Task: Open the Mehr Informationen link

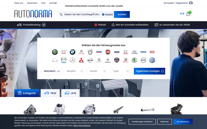Action: (82, 126)
